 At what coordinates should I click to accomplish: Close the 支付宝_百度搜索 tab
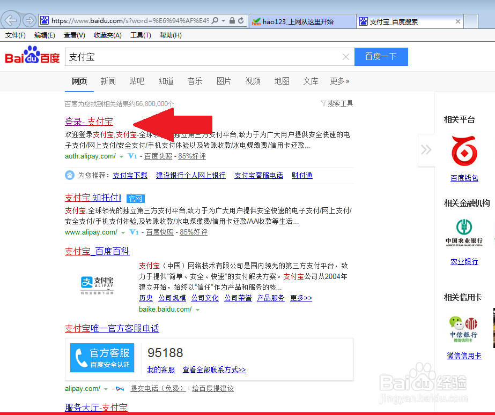[x=458, y=21]
